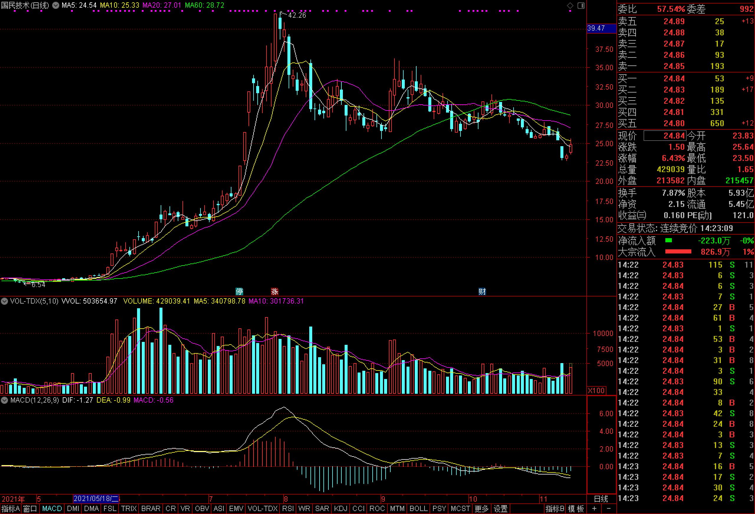This screenshot has width=755, height=514.
Task: Toggle the side panel layout icon
Action: (581, 6)
